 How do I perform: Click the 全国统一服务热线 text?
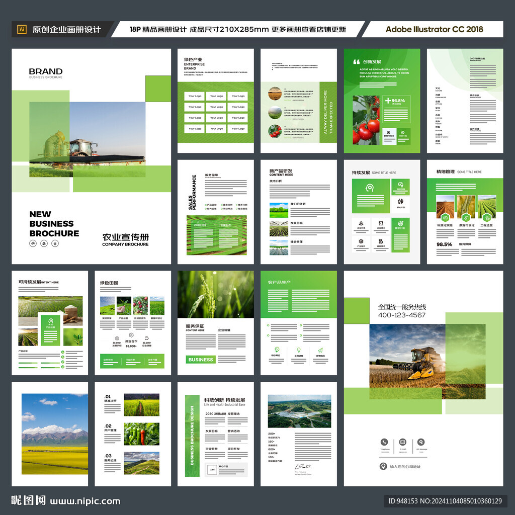pyautogui.click(x=402, y=307)
